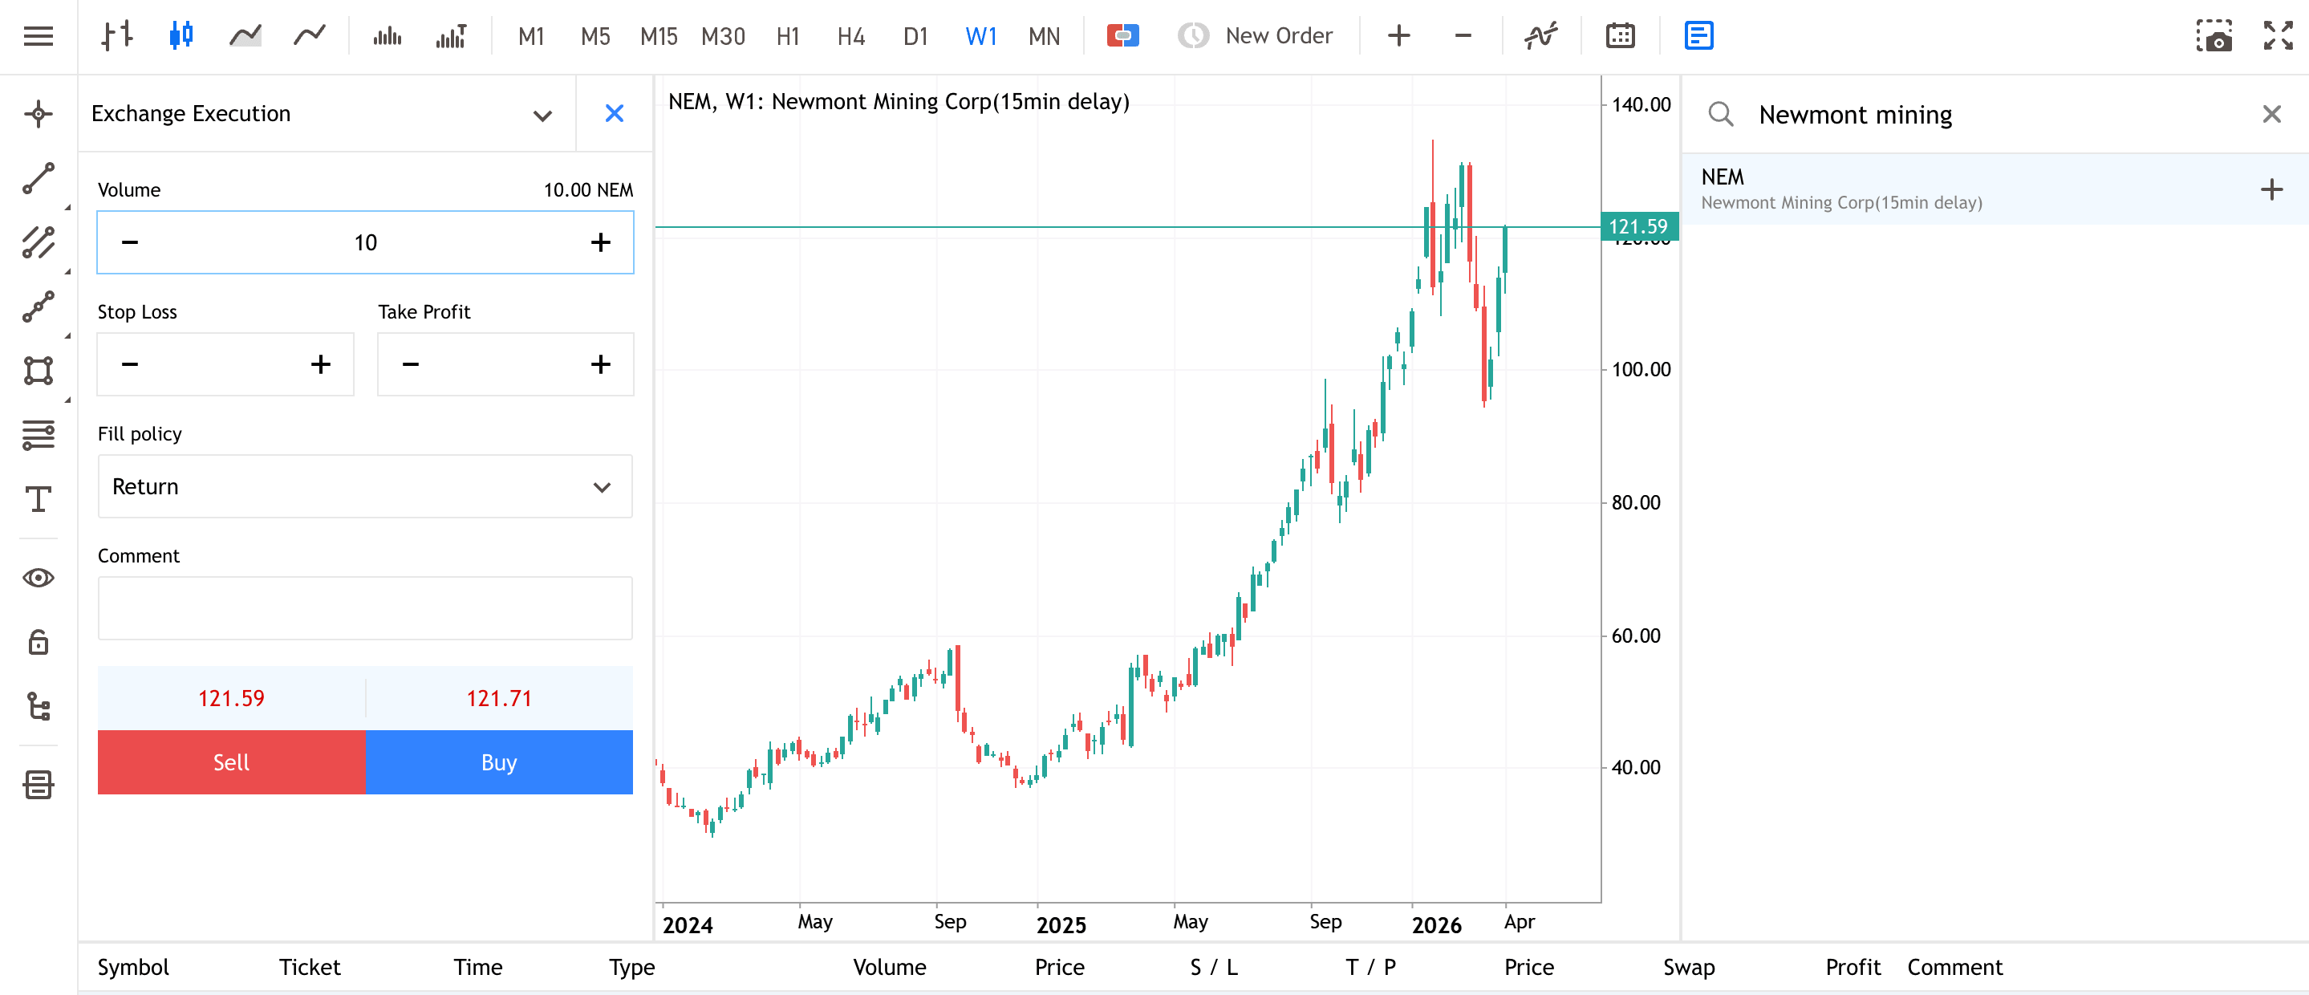Sort positions by Symbol column
This screenshot has width=2309, height=995.
132,967
